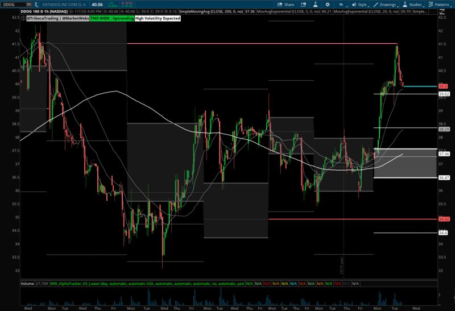
Task: Click the 36.47 price level bubble
Action: (x=444, y=177)
